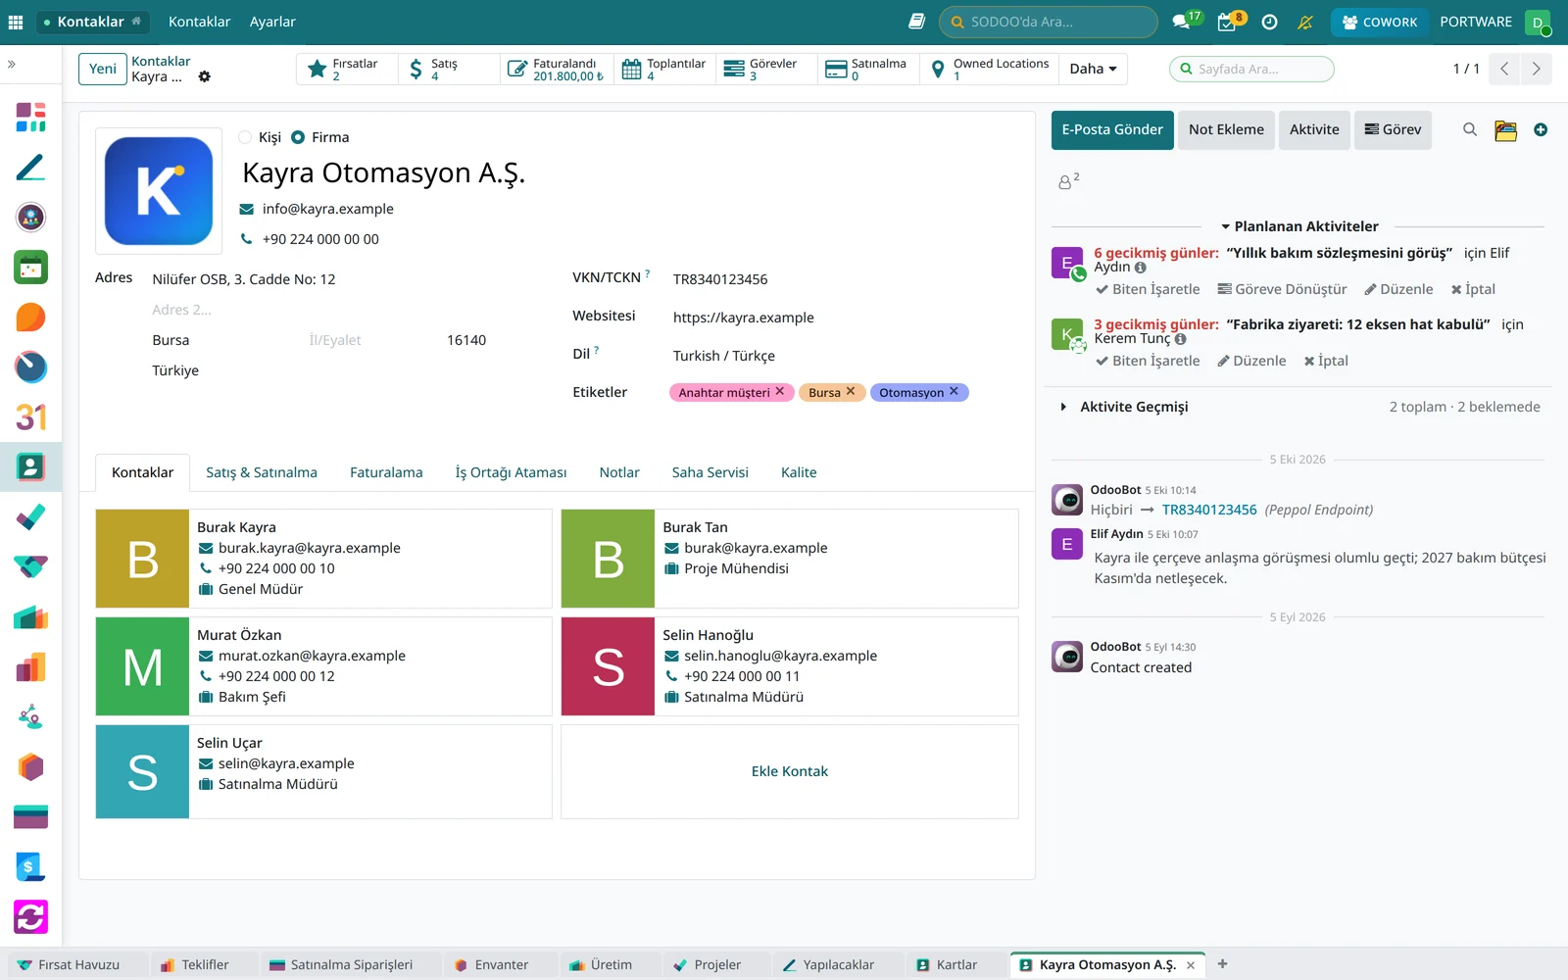Open the followers icon showing count 2
The width and height of the screenshot is (1568, 980).
(x=1068, y=180)
